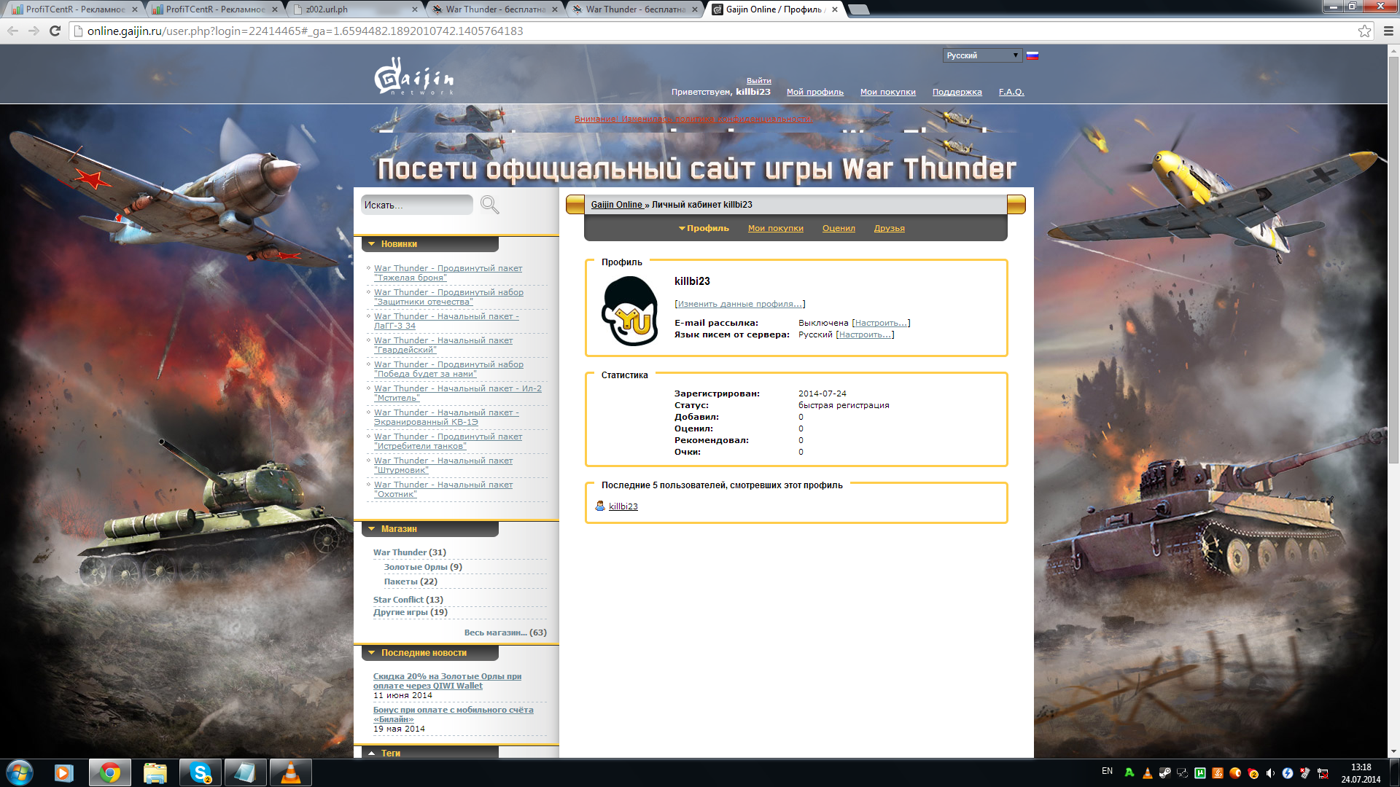Click the Выйти logout link
This screenshot has height=787, width=1400.
(x=758, y=80)
